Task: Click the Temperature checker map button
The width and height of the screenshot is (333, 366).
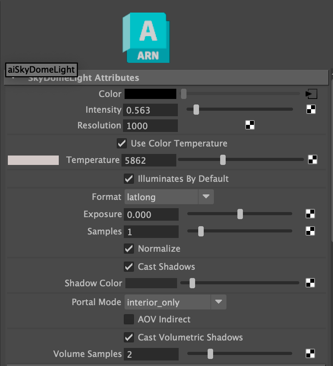Action: pos(312,159)
